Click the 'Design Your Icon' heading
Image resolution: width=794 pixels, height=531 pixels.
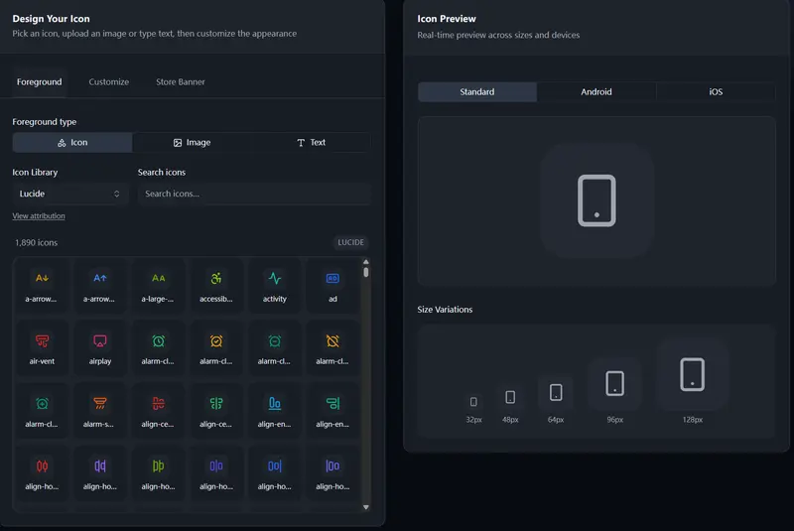point(52,19)
